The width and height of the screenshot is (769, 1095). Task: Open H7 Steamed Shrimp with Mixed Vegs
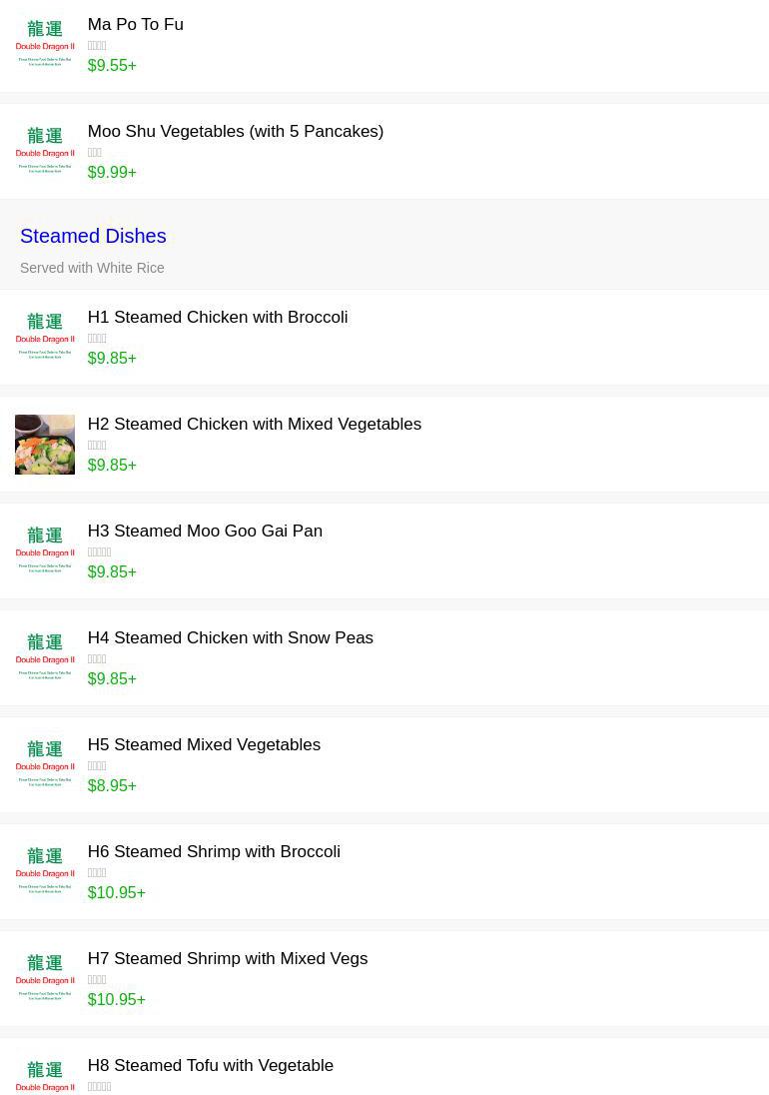[x=227, y=959]
